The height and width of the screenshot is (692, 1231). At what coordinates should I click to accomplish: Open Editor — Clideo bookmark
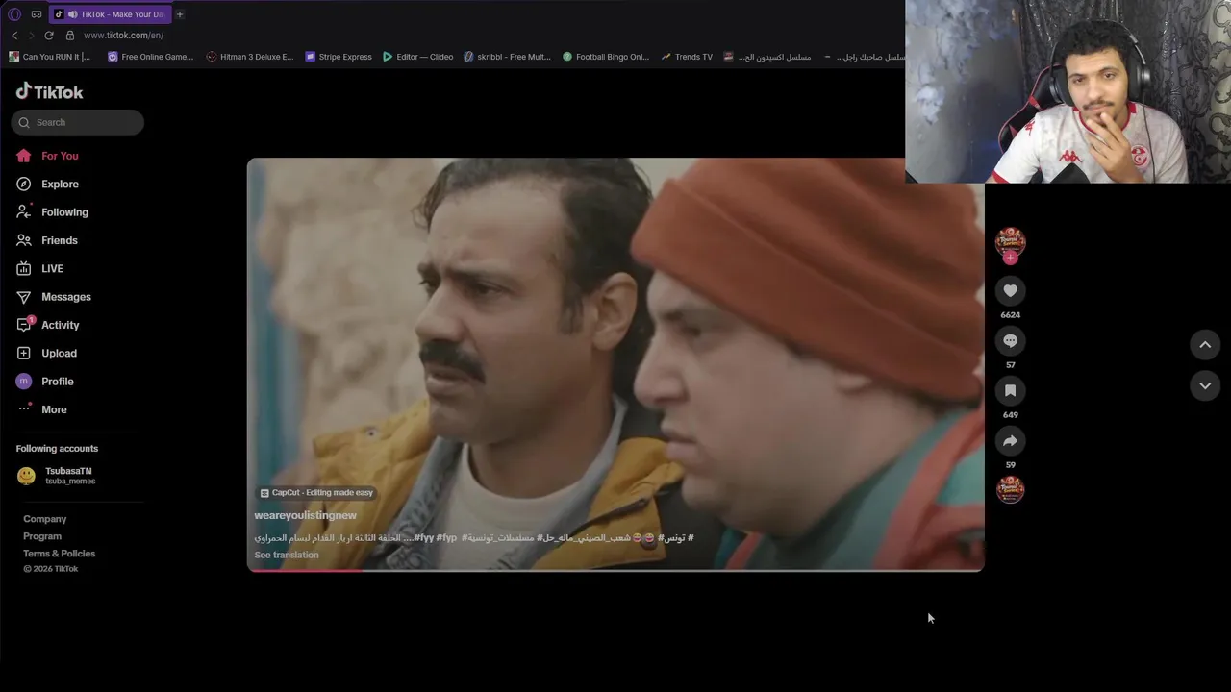tap(417, 57)
